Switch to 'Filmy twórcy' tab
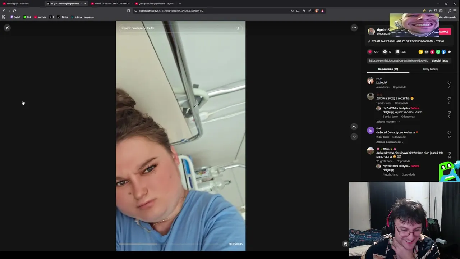The image size is (460, 259). (430, 69)
